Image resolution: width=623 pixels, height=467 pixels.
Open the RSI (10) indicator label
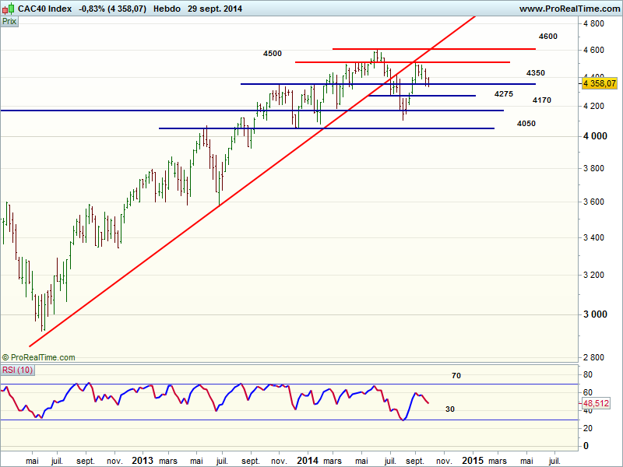[19, 370]
